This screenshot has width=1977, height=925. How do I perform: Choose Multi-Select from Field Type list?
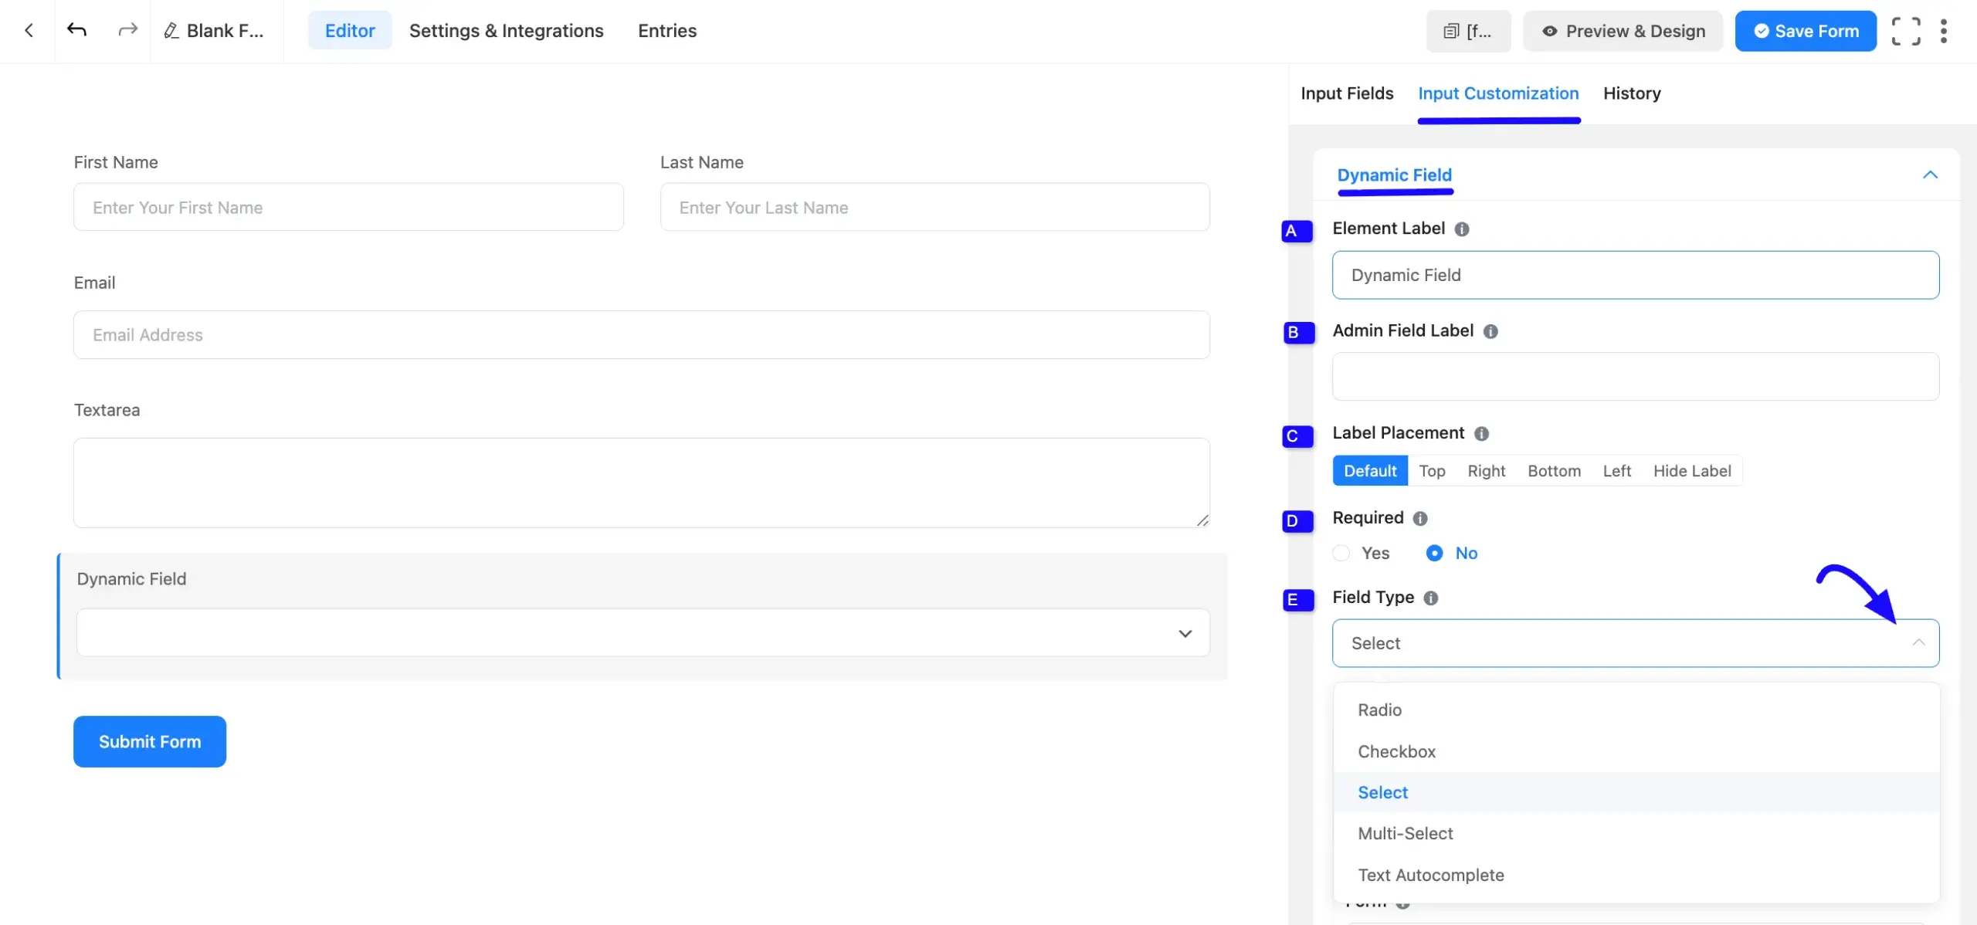[1405, 834]
